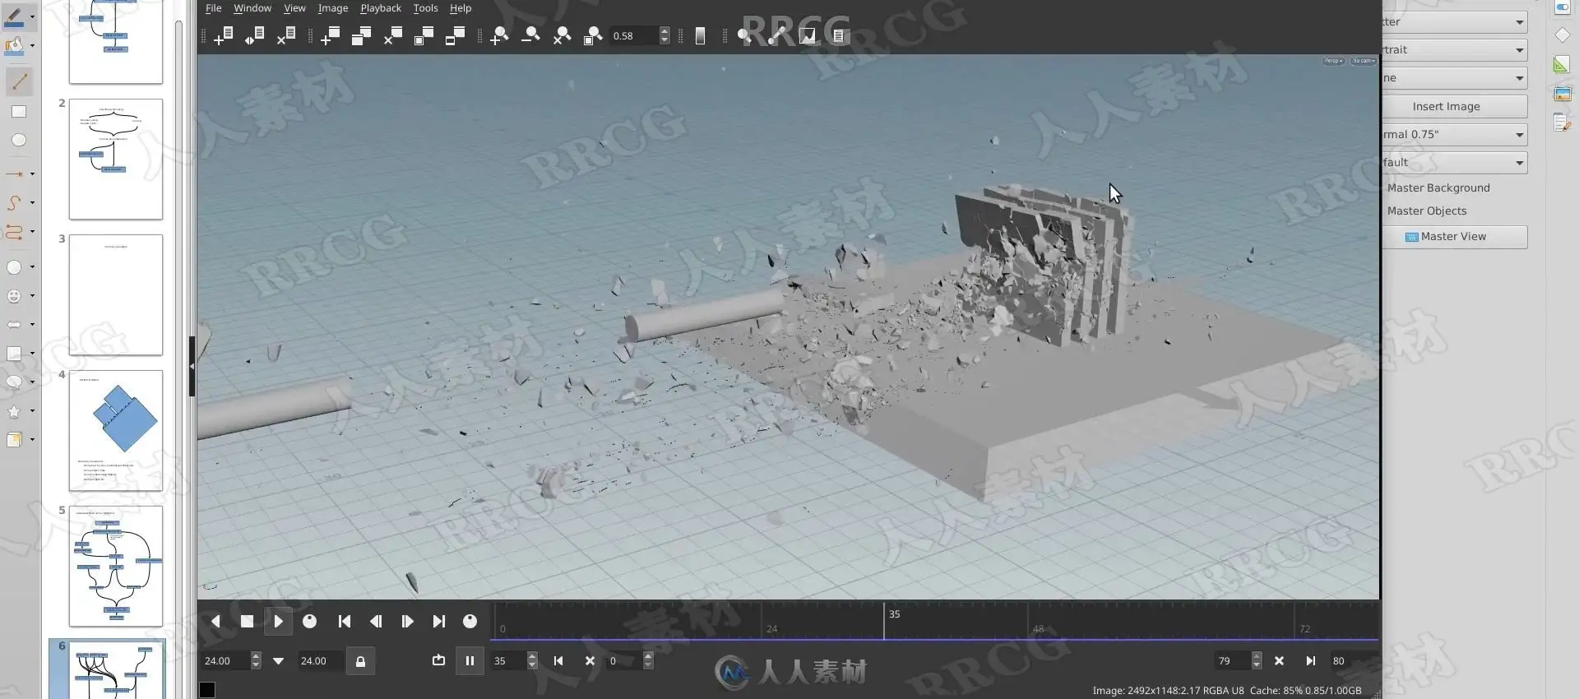The height and width of the screenshot is (699, 1579).
Task: Jump to the last frame of playback
Action: [x=438, y=622]
